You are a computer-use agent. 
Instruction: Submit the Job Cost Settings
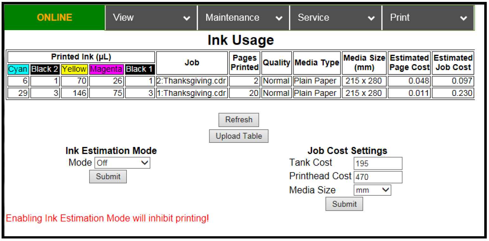(344, 204)
